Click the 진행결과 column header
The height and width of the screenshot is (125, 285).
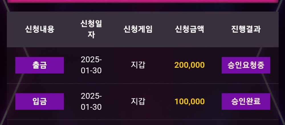tap(246, 29)
